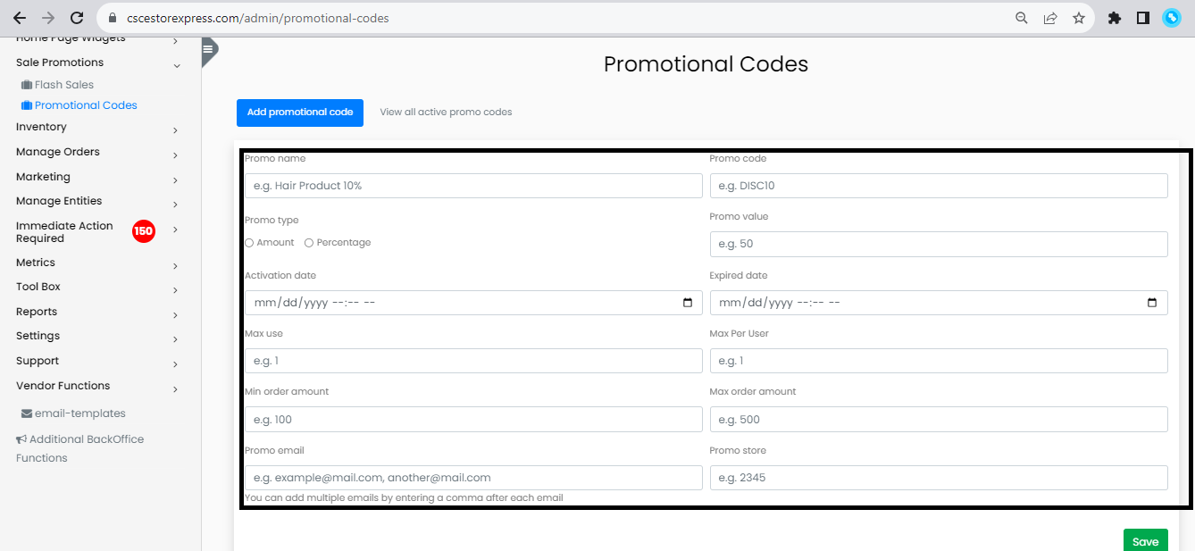Select the Amount promo type radio

249,243
